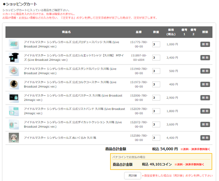Delete the 公式パスケース item row

pos(205,98)
